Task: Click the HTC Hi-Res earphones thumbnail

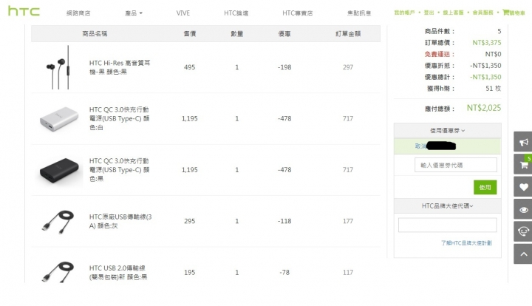Action: (x=60, y=67)
